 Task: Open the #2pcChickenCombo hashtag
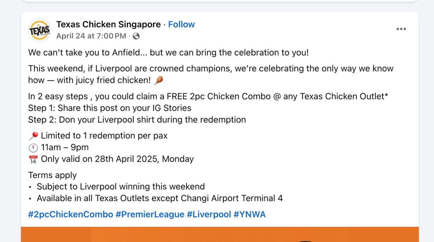(x=71, y=214)
